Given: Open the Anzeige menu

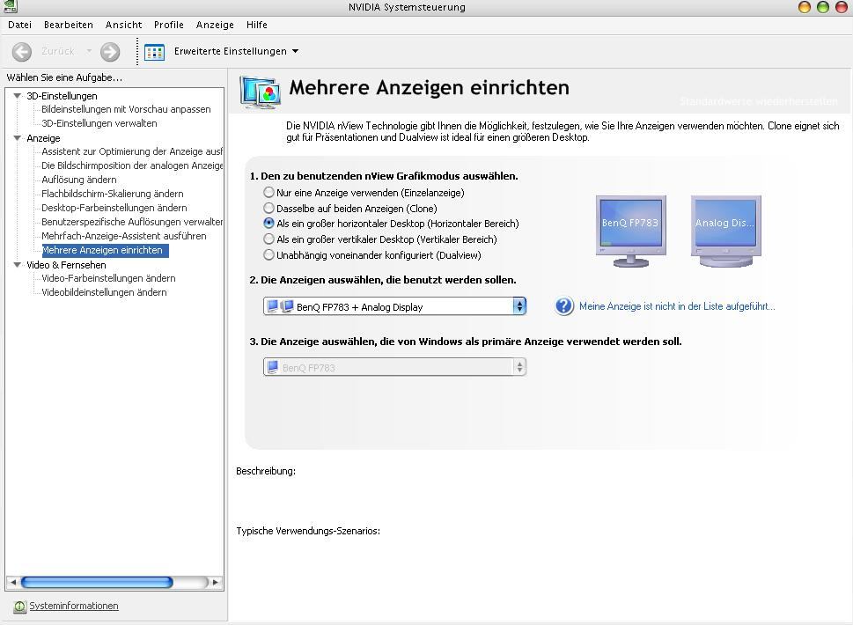Looking at the screenshot, I should [215, 25].
